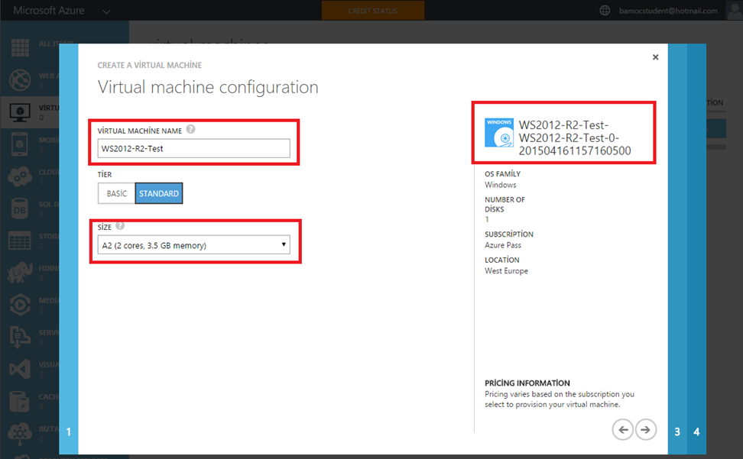This screenshot has width=743, height=459.
Task: Open the Cloud Services gear-cloud icon
Action: pos(20,176)
